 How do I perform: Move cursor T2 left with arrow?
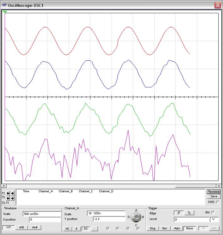point(9,198)
